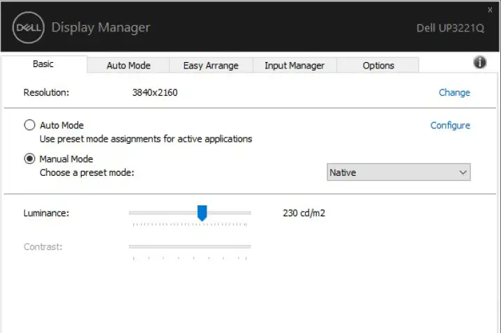Screen dimensions: 501x333
Task: Click the 'Use preset mode assignments' description
Action: 146,139
